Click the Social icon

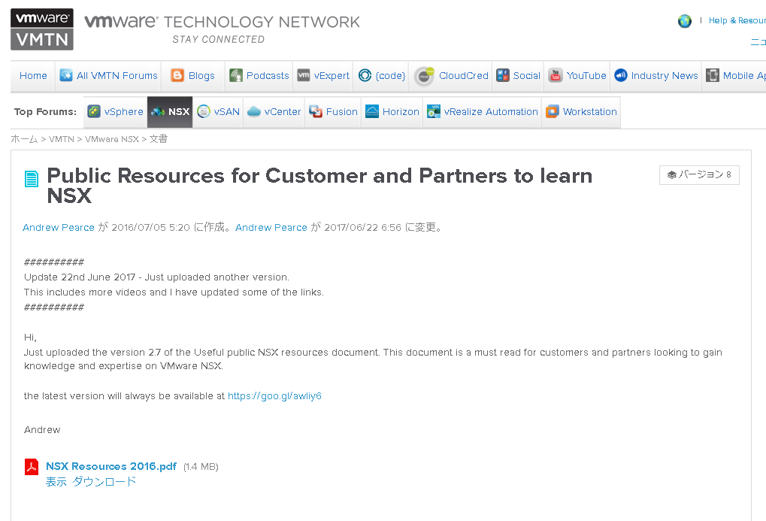click(x=503, y=75)
